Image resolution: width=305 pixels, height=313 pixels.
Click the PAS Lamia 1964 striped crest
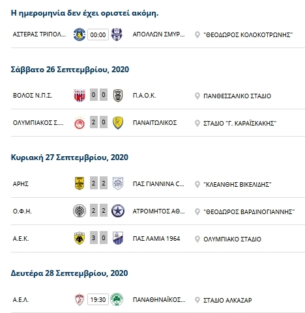118,238
